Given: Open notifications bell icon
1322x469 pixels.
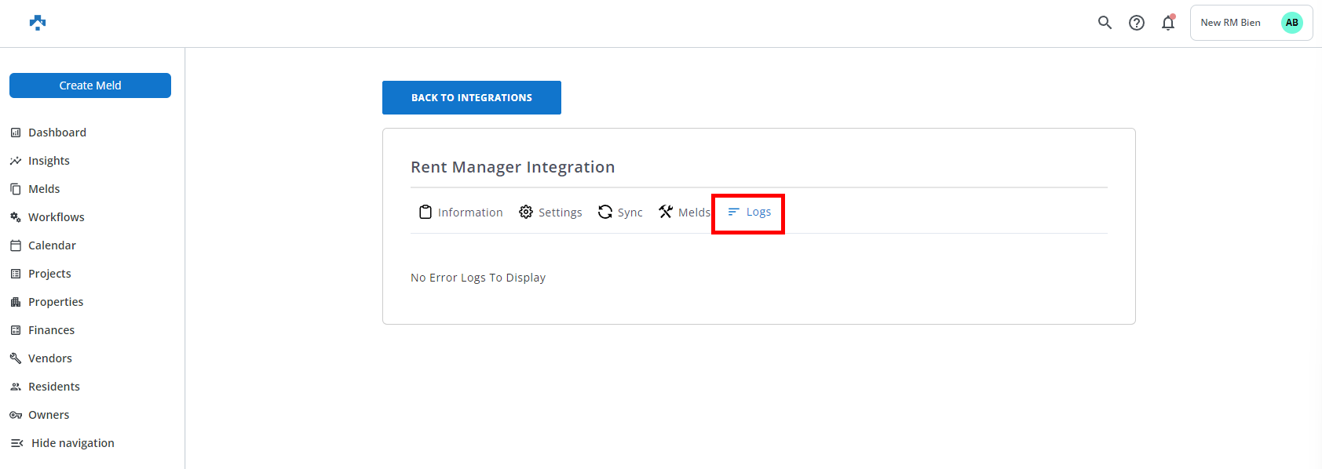Looking at the screenshot, I should (x=1168, y=23).
